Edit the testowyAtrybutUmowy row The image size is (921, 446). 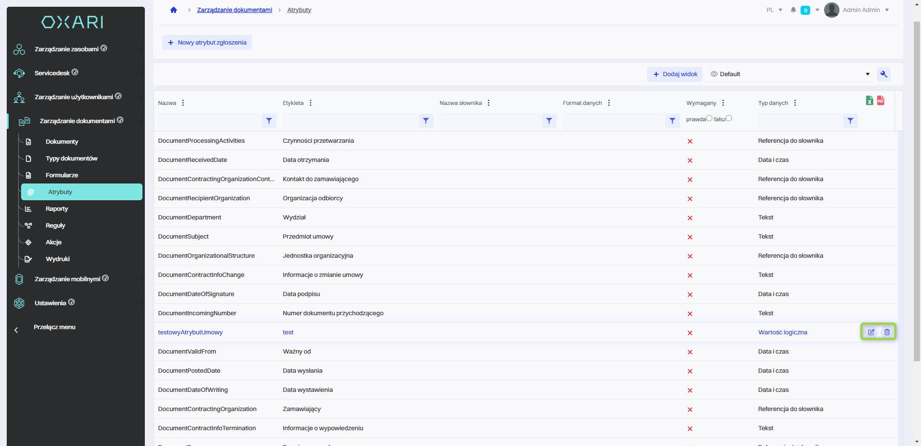point(871,332)
